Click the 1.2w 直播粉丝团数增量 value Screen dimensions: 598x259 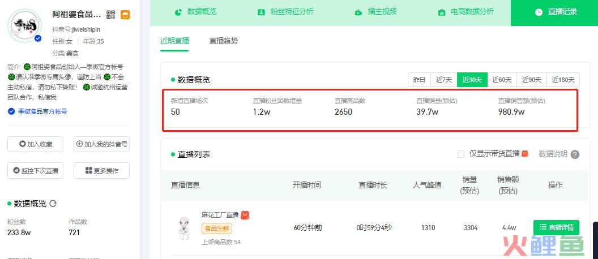coord(261,112)
